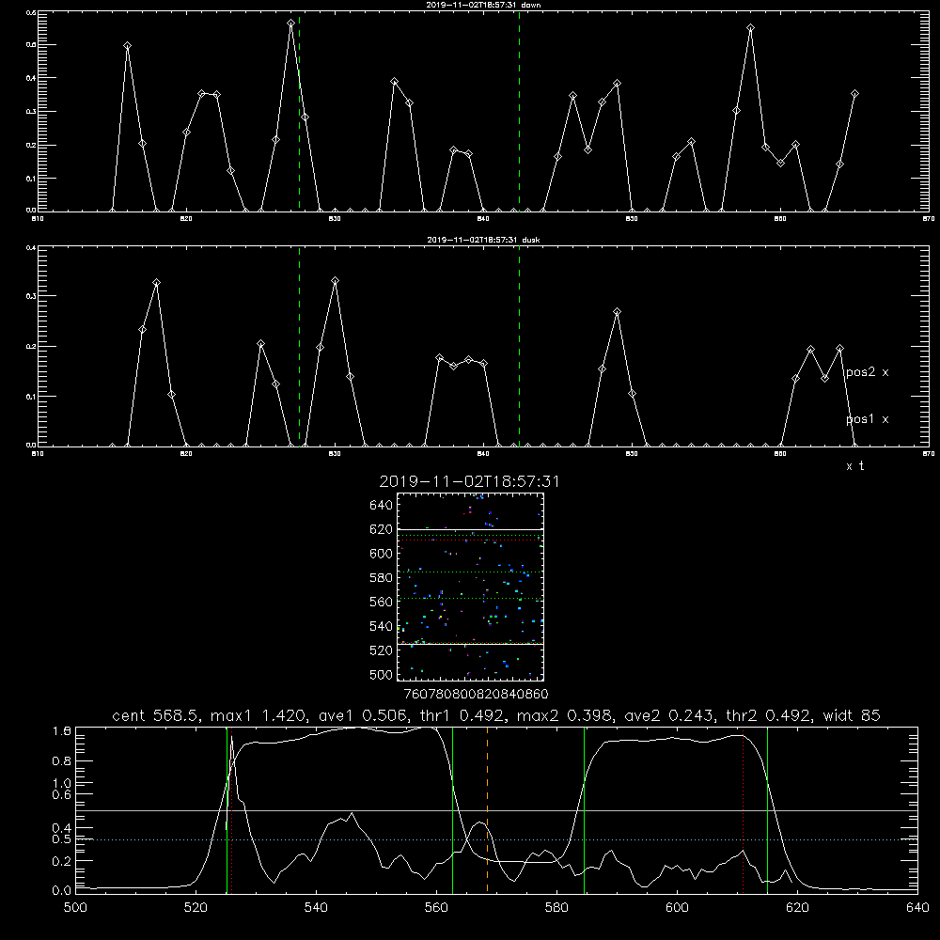Click the dawn plot peak diamond near 816
Viewport: 940px width, 940px height.
(x=127, y=45)
